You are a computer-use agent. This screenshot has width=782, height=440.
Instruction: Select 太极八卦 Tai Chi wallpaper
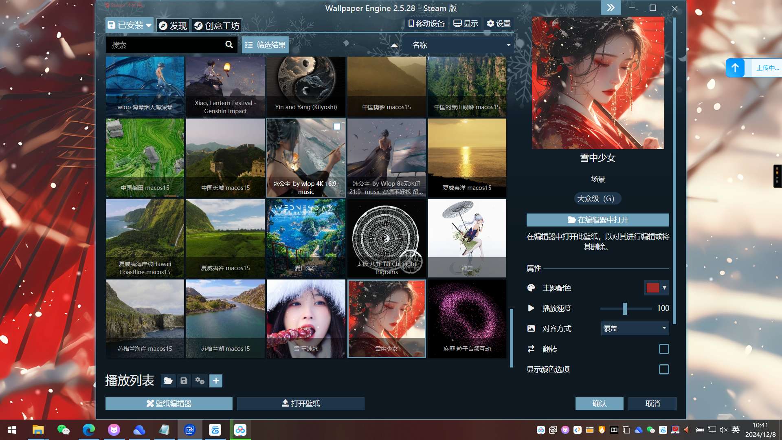click(x=387, y=238)
